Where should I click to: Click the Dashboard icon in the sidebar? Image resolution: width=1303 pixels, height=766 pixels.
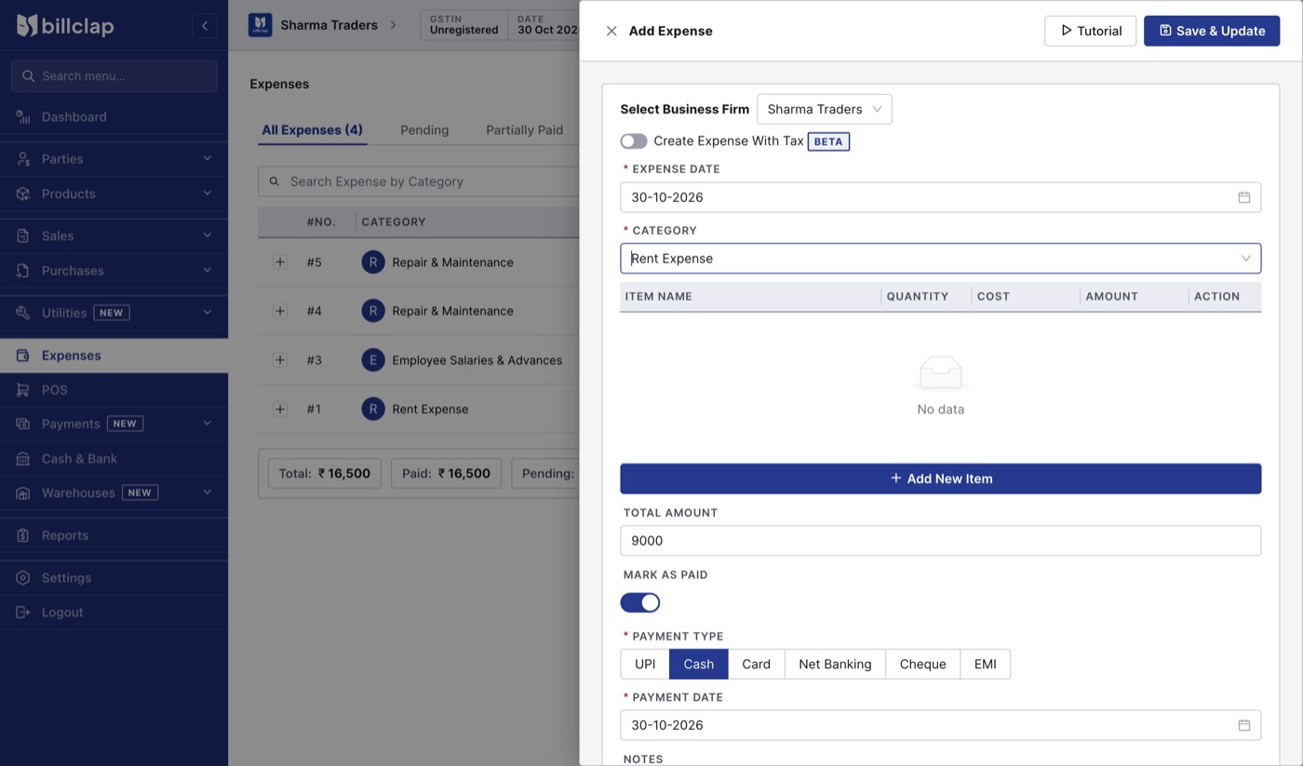coord(23,116)
